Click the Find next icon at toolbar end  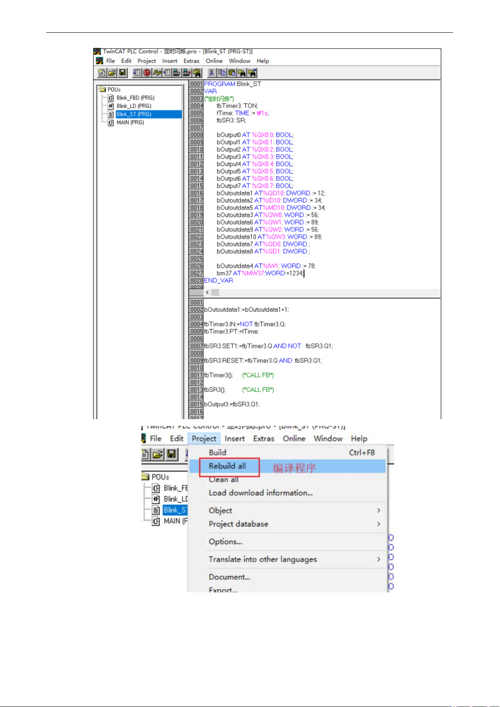pyautogui.click(x=252, y=73)
